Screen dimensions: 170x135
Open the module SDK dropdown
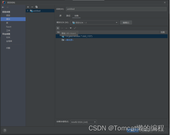94,23
